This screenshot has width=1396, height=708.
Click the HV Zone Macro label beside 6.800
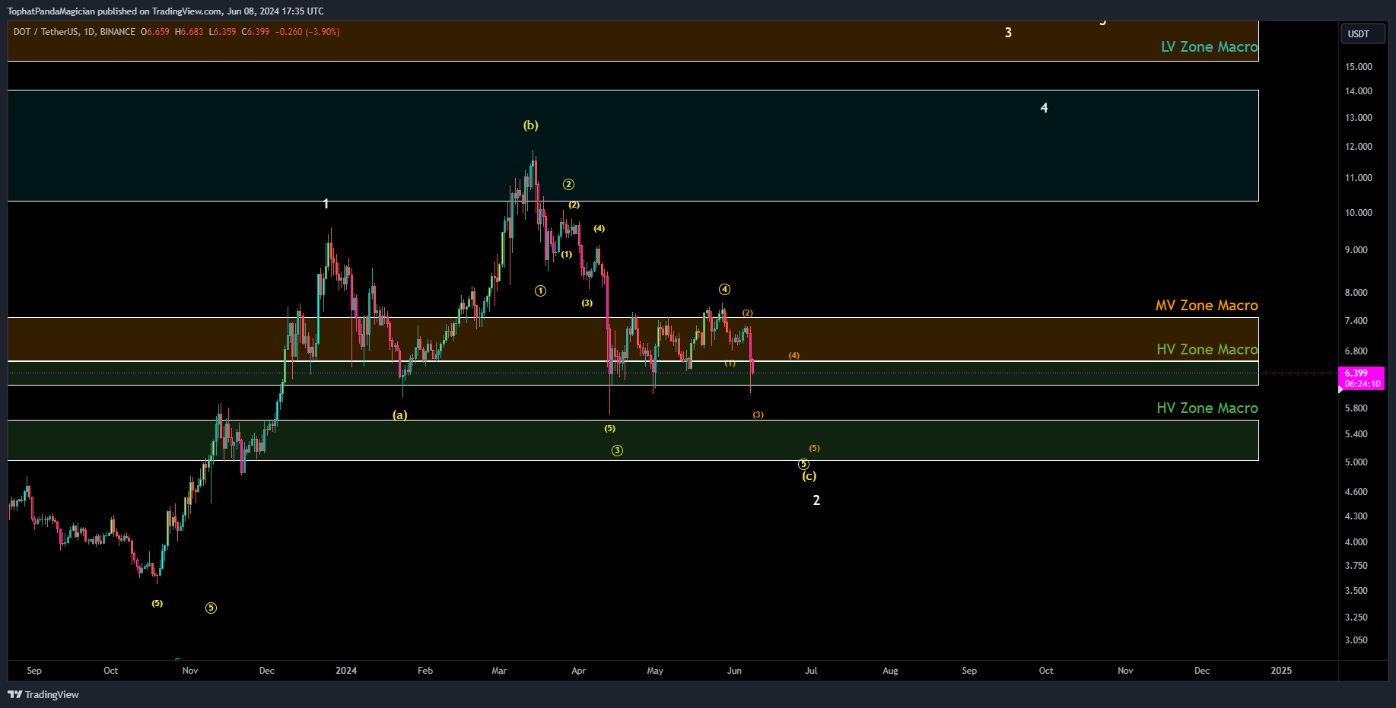[1207, 350]
